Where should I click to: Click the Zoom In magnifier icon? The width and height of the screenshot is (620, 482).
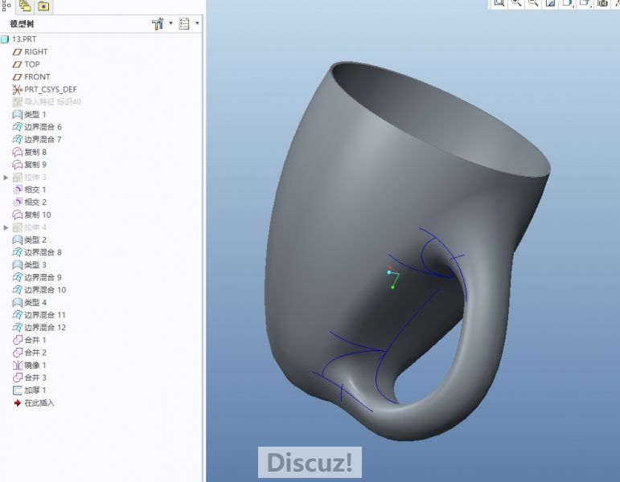click(515, 3)
